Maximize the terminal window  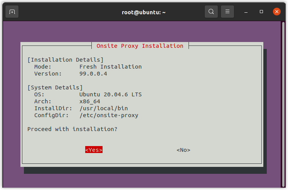pyautogui.click(x=261, y=12)
